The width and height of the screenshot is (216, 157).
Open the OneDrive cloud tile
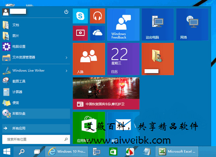pyautogui.click(x=97, y=33)
